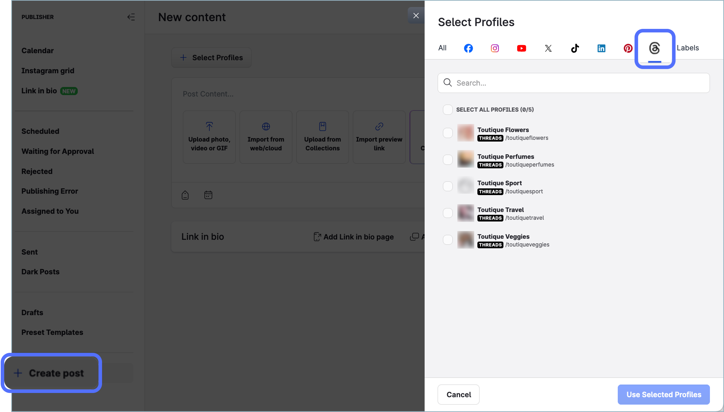Select the Toutique Travel profile thumbnail
The image size is (724, 412).
coord(465,213)
